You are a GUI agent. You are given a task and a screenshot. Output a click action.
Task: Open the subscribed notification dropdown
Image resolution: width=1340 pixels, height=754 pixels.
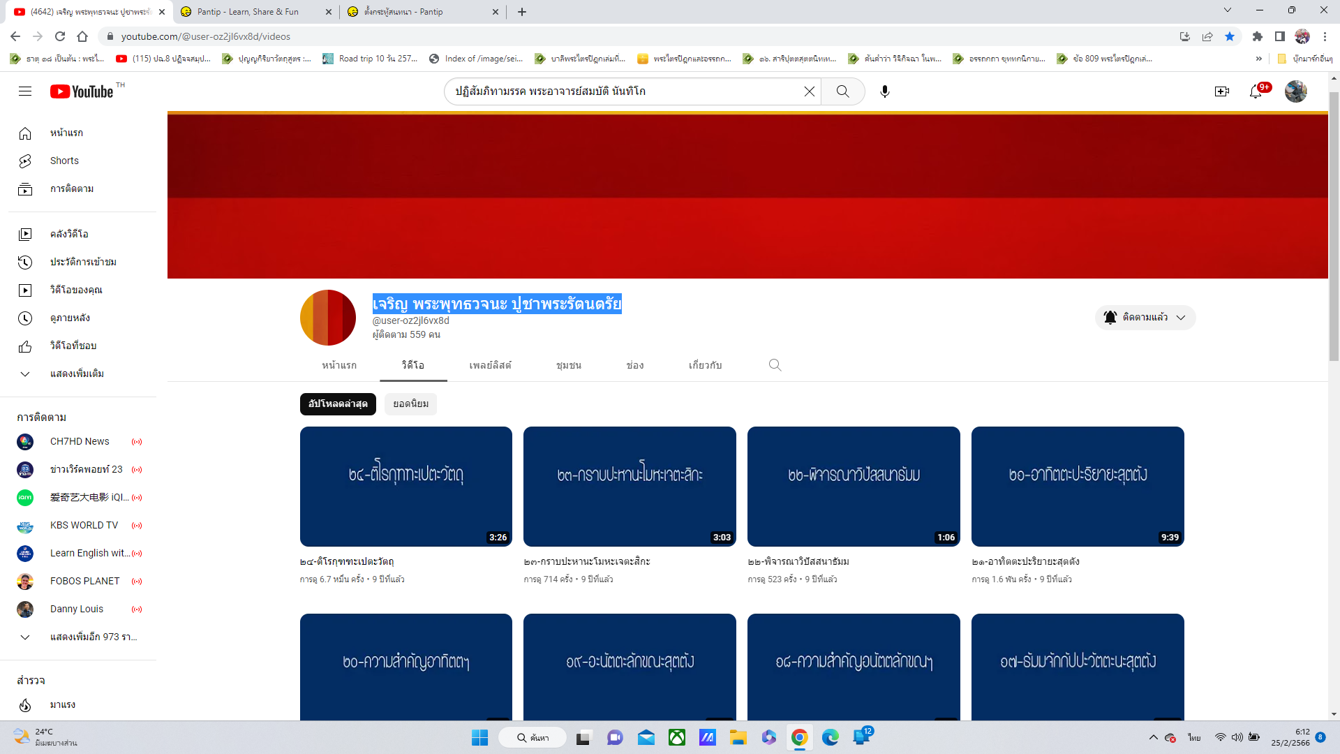(x=1145, y=318)
